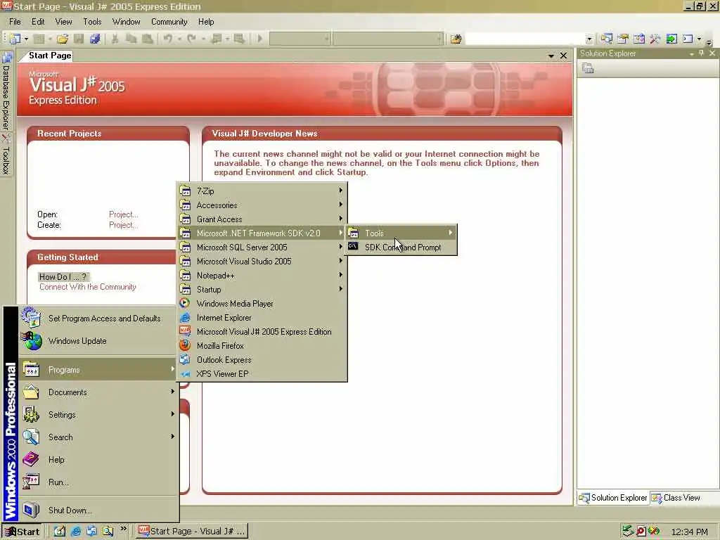Expand the Accessories program folder

click(x=262, y=205)
